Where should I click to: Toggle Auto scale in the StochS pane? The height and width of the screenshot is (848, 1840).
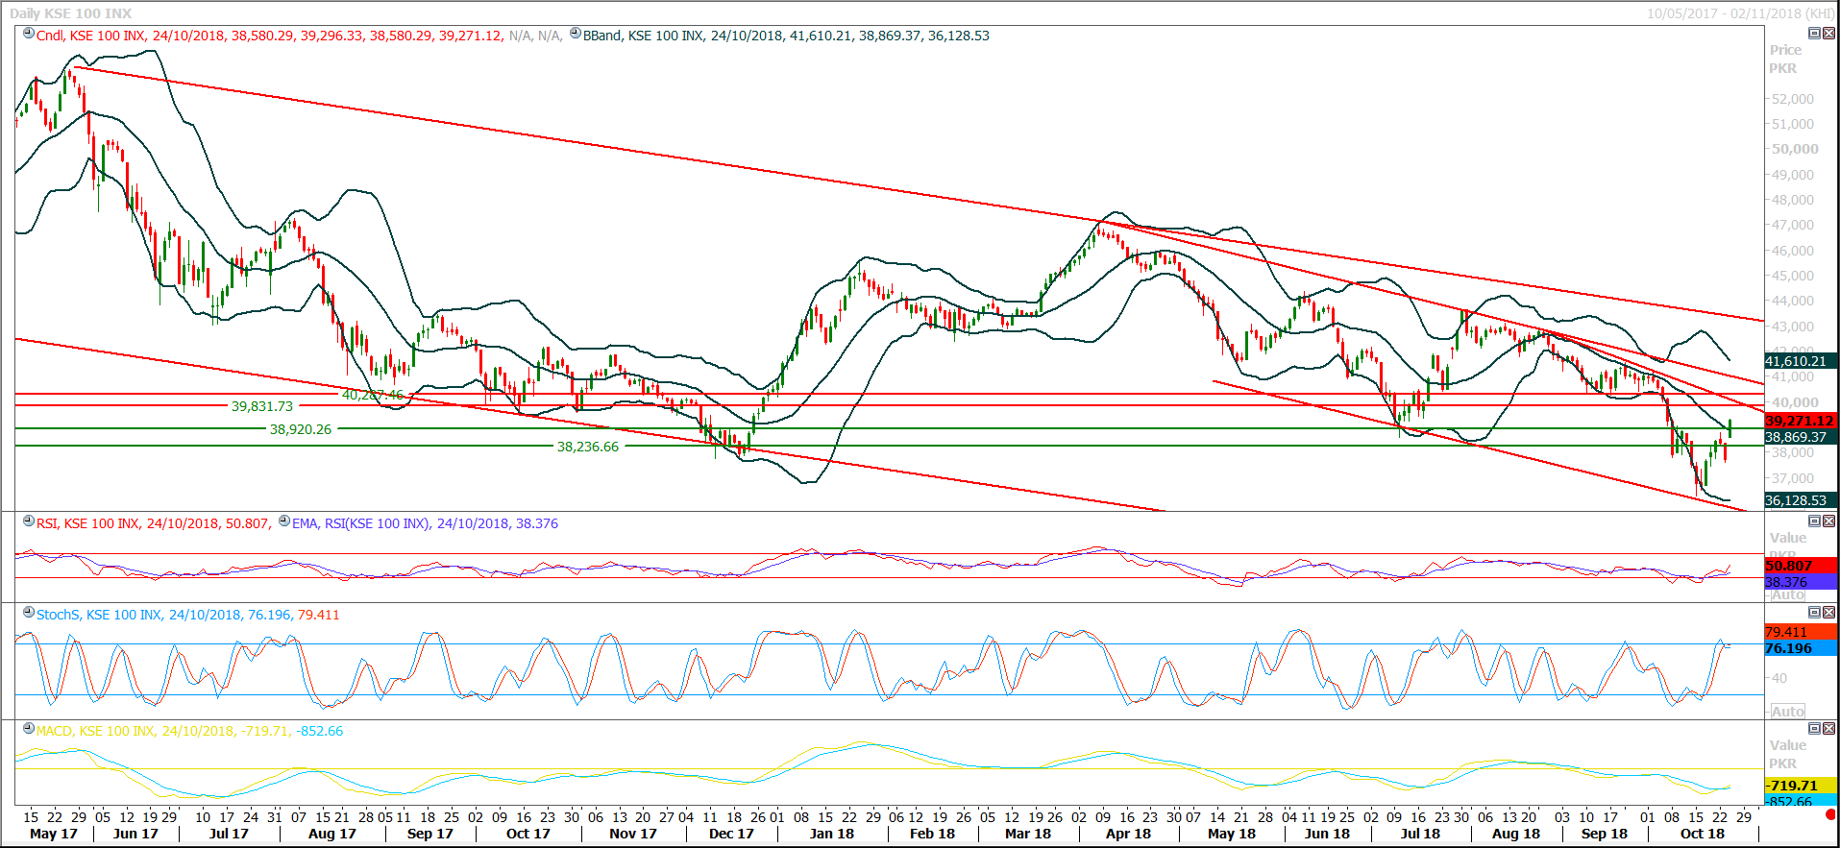(x=1787, y=712)
